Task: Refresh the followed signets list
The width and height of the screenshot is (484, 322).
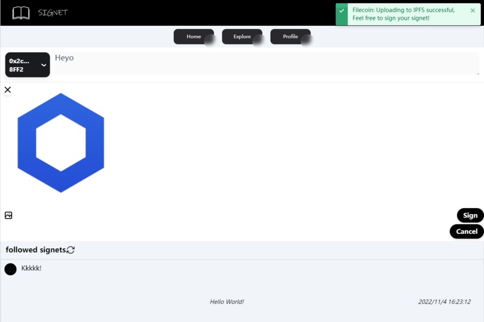Action: tap(71, 250)
